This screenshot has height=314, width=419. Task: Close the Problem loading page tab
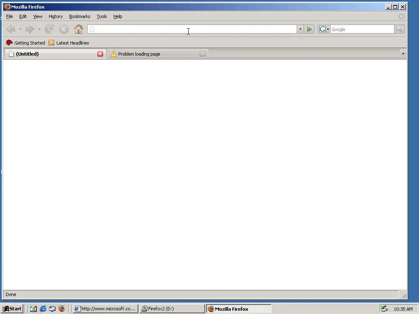(x=203, y=54)
